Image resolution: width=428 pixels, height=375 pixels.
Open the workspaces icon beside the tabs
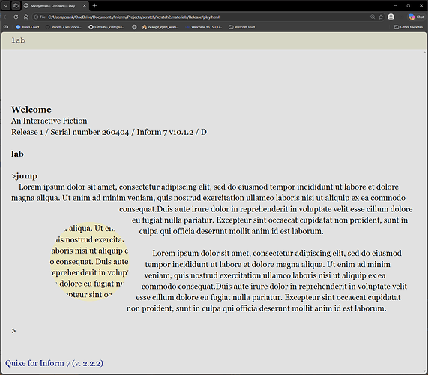click(x=16, y=5)
